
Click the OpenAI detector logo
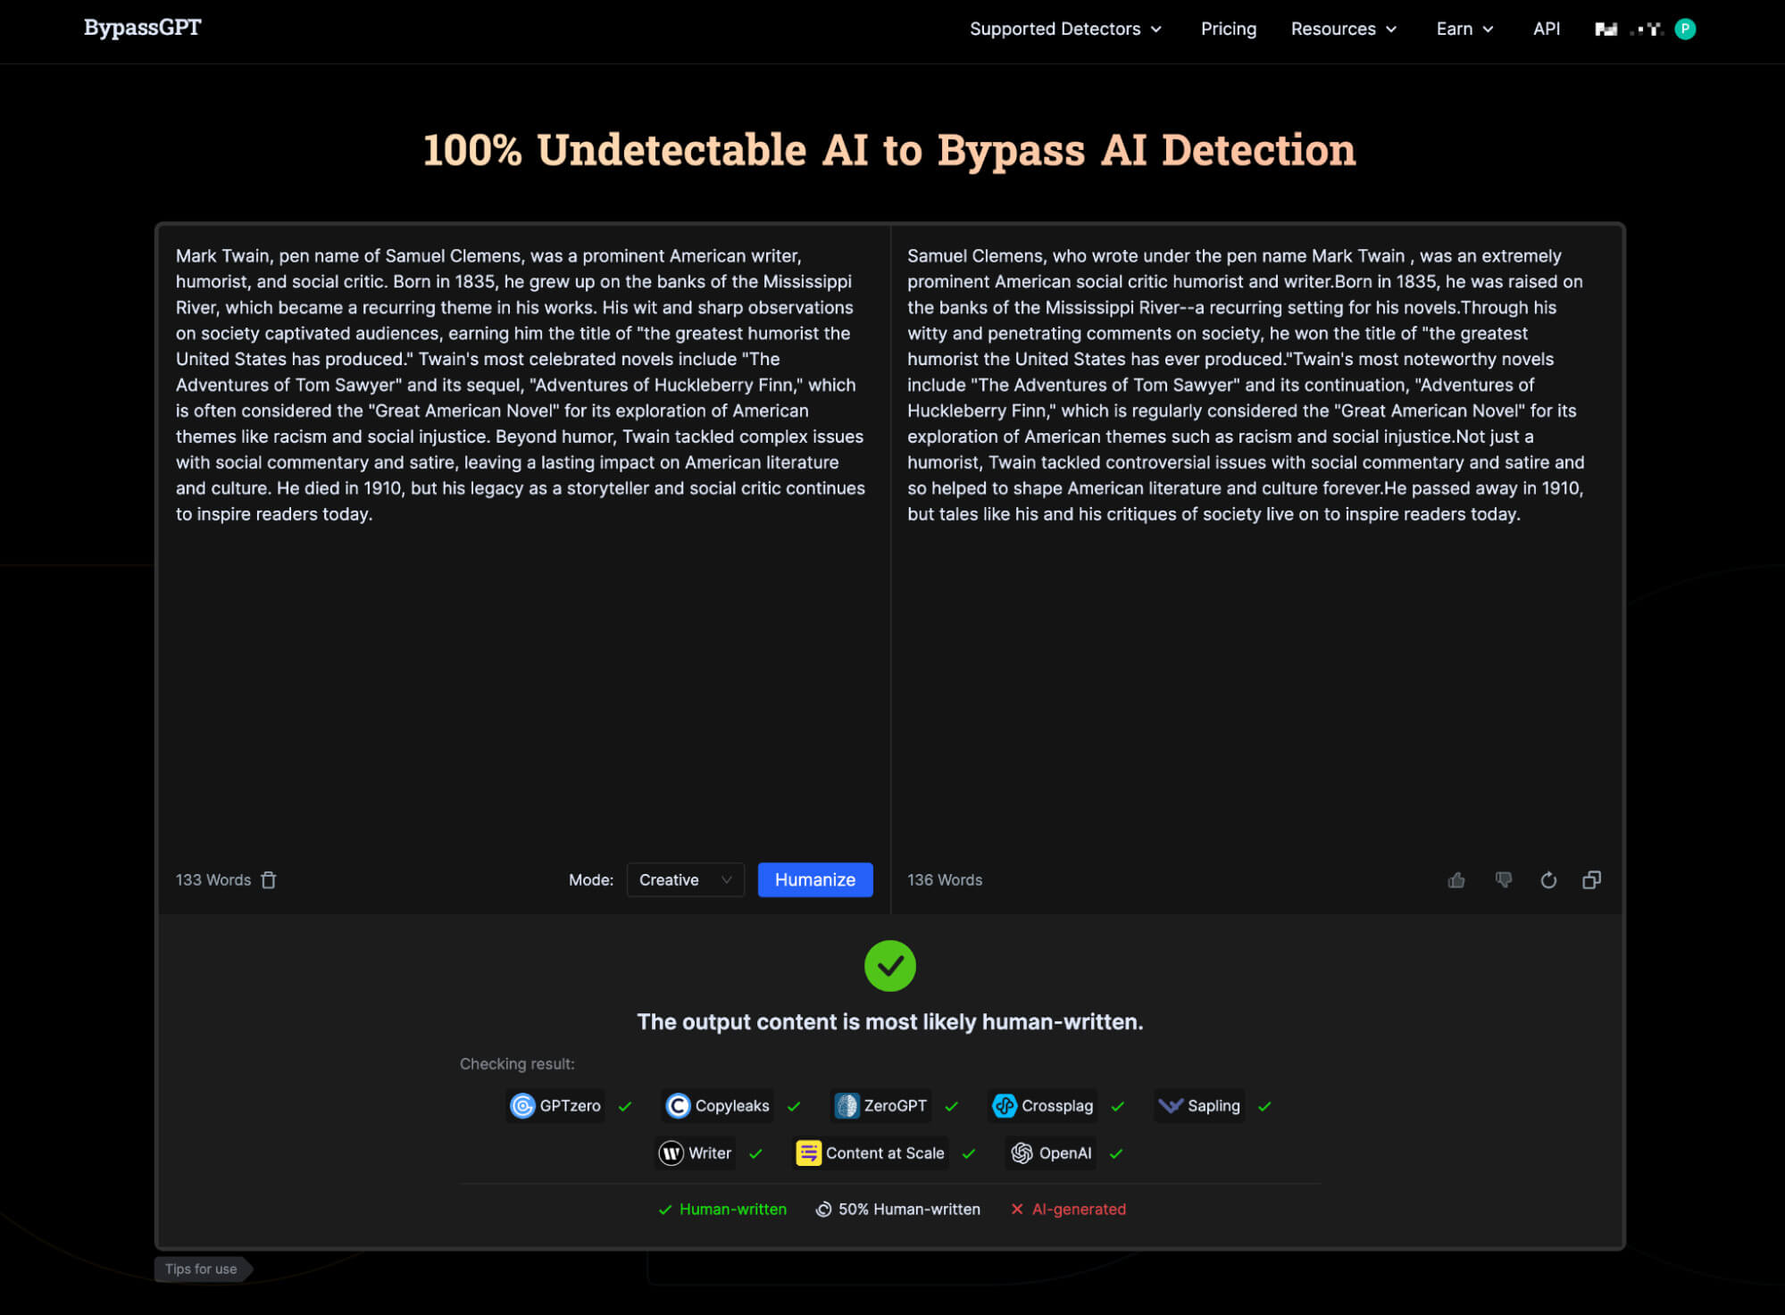tap(1022, 1153)
